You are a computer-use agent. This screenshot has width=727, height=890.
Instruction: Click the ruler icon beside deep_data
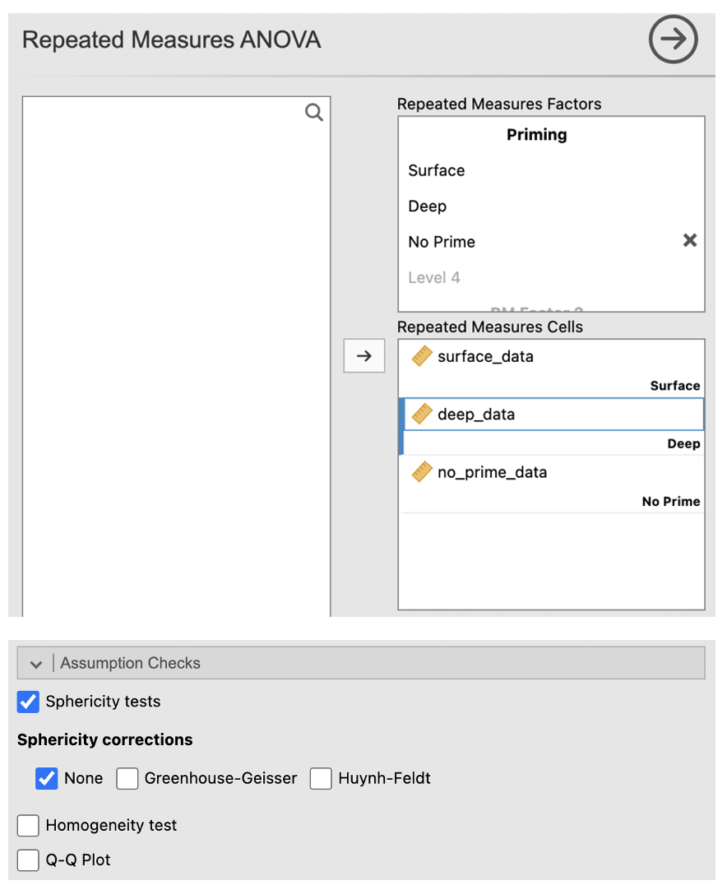[422, 414]
